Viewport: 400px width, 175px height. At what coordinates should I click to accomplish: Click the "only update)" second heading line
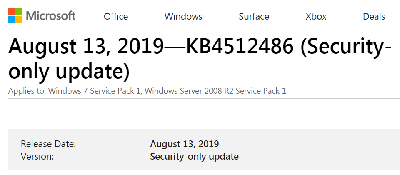[x=69, y=71]
